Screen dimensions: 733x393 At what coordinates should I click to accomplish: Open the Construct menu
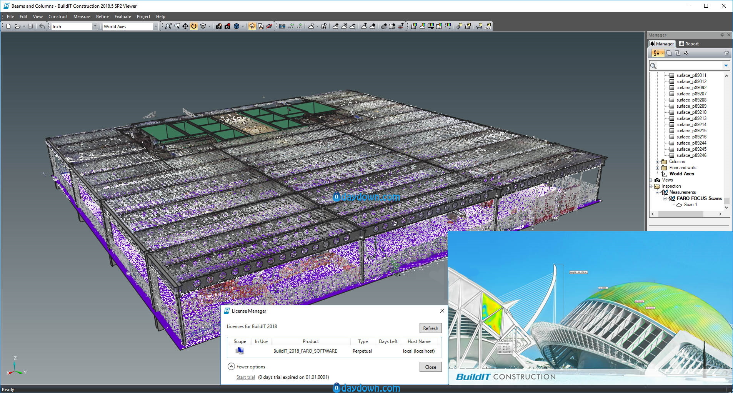(58, 17)
